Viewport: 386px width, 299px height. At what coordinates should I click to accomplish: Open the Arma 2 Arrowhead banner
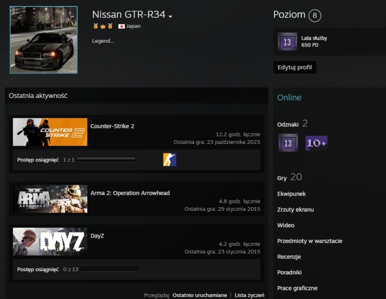[50, 199]
